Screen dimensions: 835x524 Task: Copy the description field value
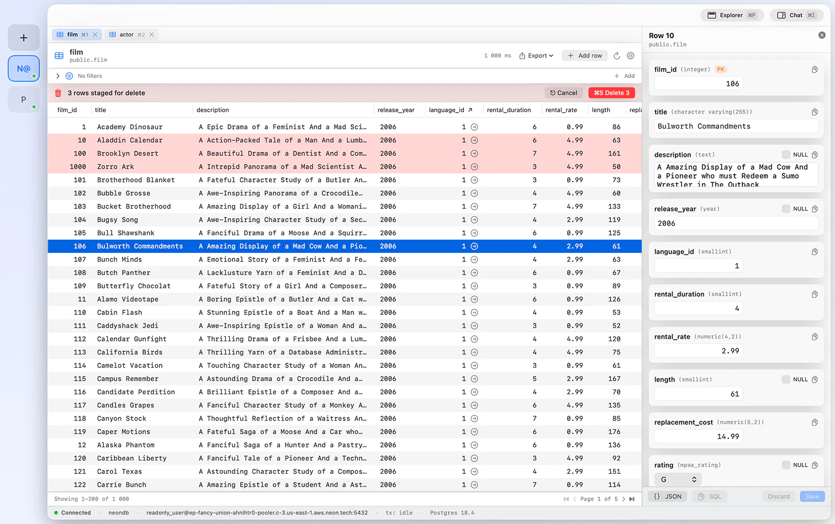(815, 155)
